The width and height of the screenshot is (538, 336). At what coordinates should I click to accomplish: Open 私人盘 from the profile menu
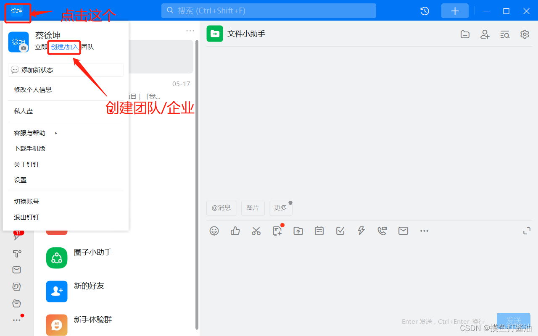click(66, 111)
